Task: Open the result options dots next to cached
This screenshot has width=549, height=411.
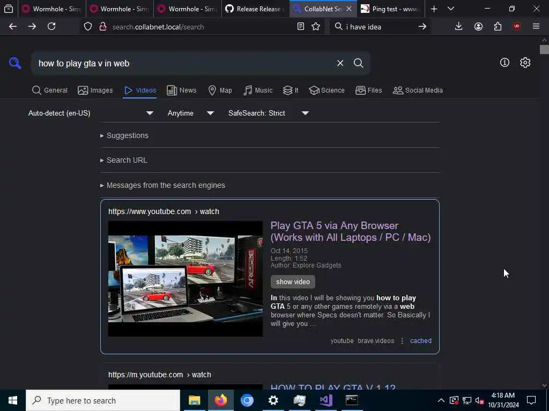Action: tap(402, 341)
